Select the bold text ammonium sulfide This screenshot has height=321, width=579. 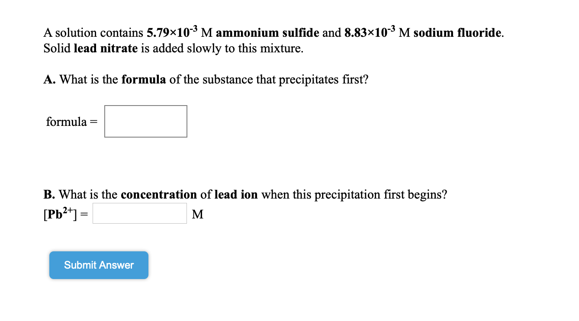tap(266, 32)
